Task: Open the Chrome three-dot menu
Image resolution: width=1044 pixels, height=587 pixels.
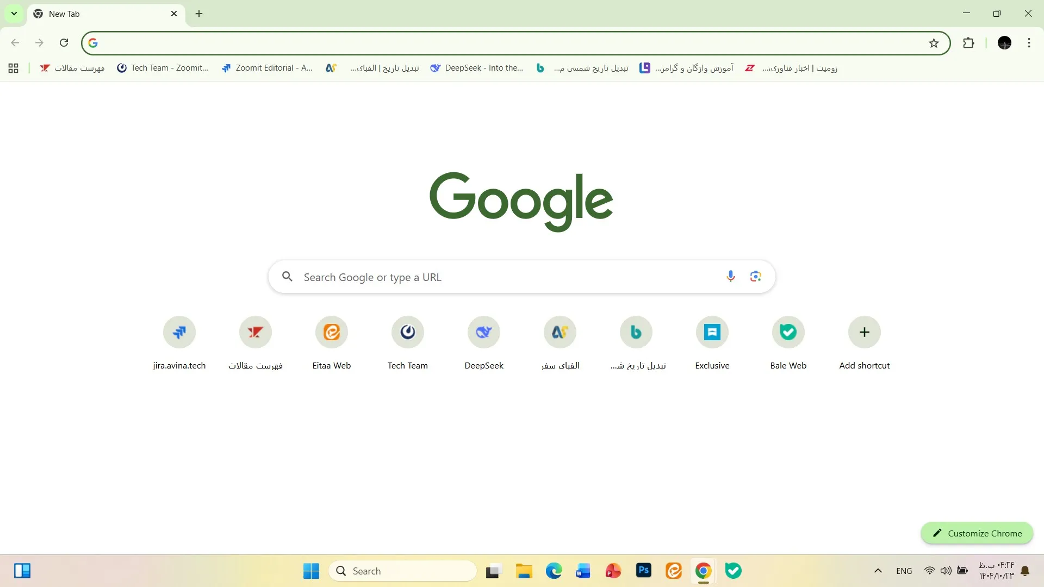Action: click(1029, 42)
